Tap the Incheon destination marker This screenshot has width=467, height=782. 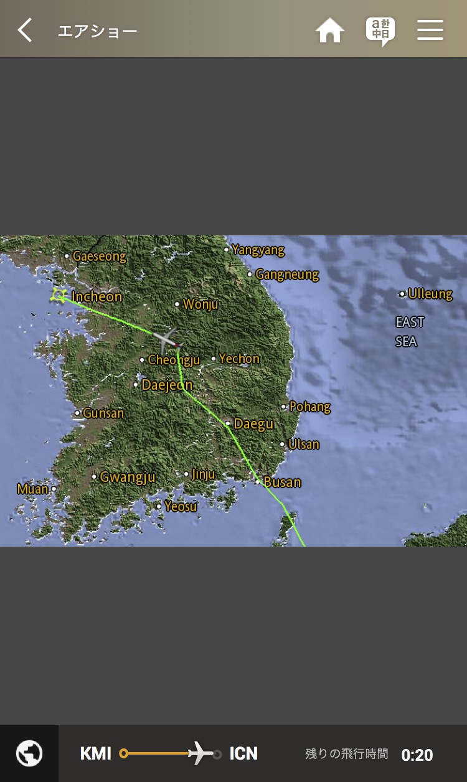point(59,295)
